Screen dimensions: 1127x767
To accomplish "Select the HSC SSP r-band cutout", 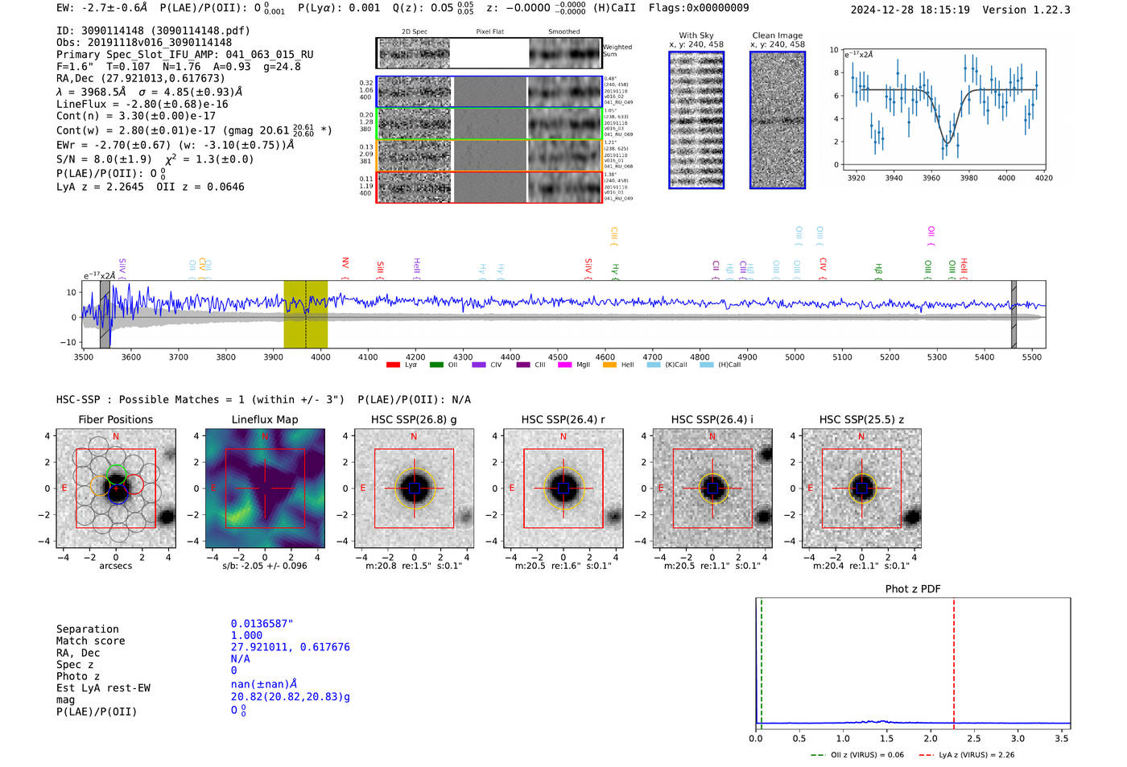I will [x=563, y=489].
